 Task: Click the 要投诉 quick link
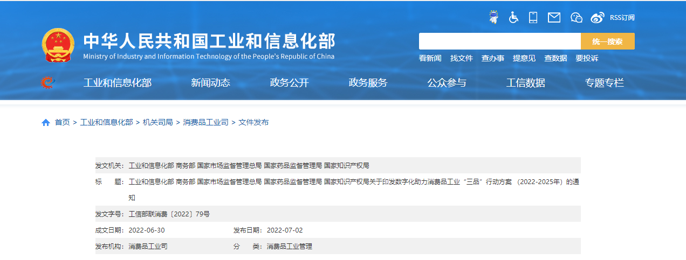[x=587, y=58]
